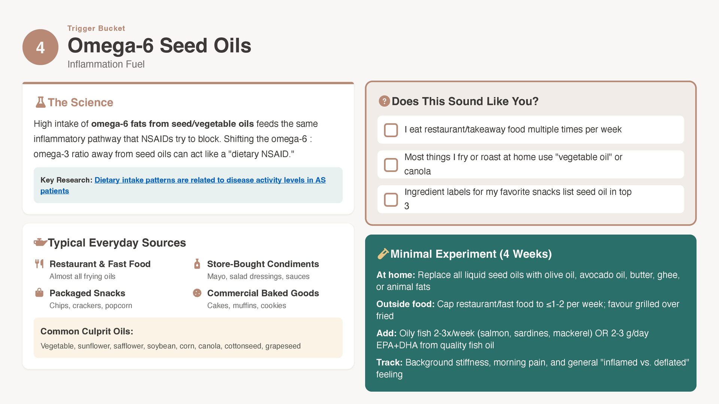Click the condiment bottle icon
Image resolution: width=719 pixels, height=404 pixels.
[x=197, y=264]
